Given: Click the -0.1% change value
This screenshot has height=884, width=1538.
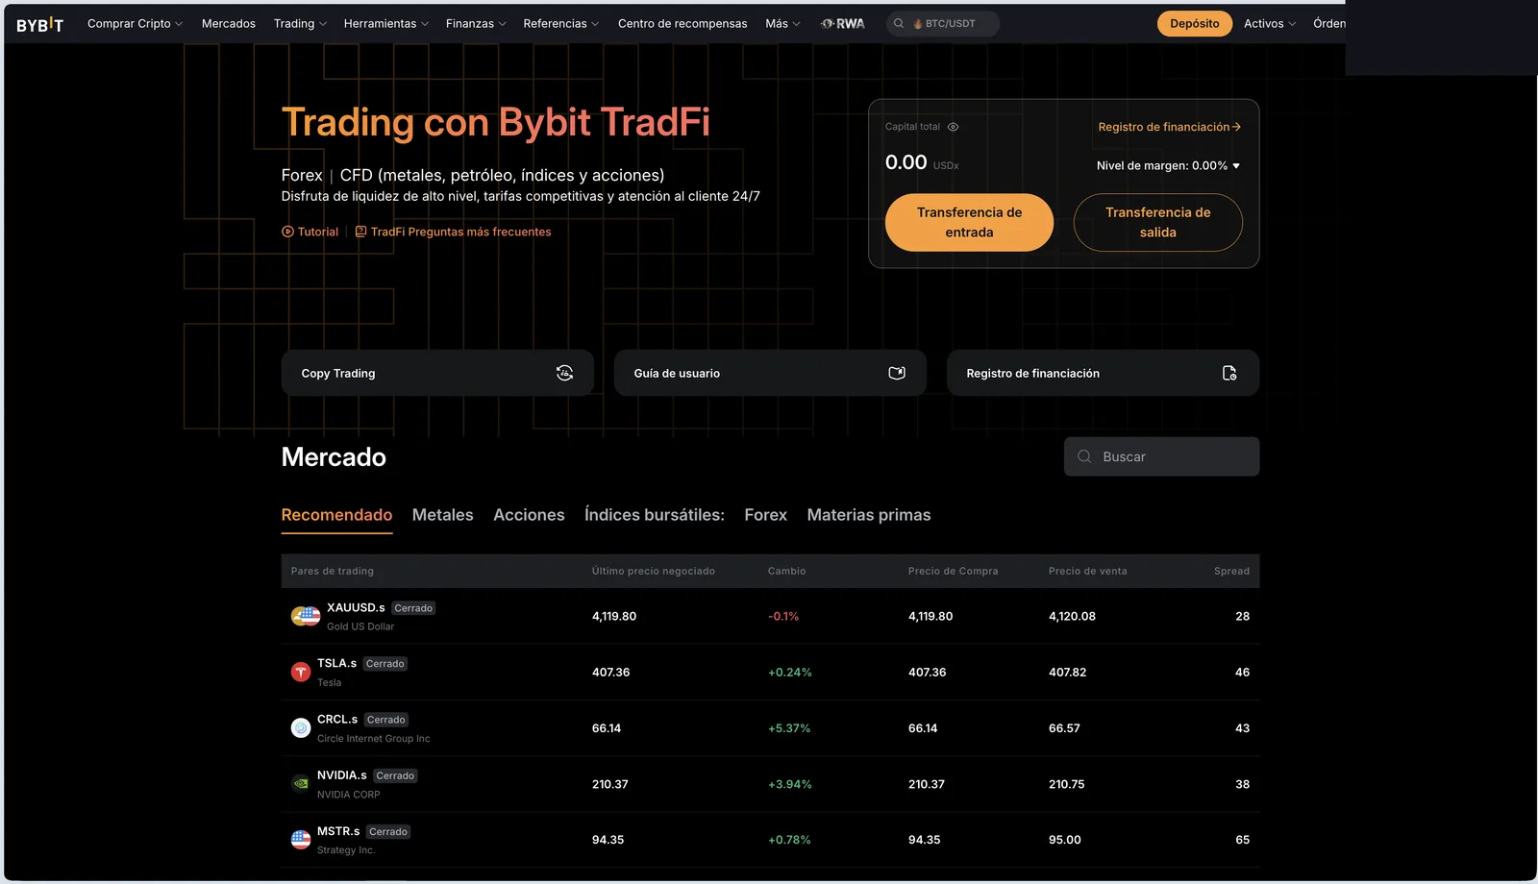Looking at the screenshot, I should pos(783,616).
